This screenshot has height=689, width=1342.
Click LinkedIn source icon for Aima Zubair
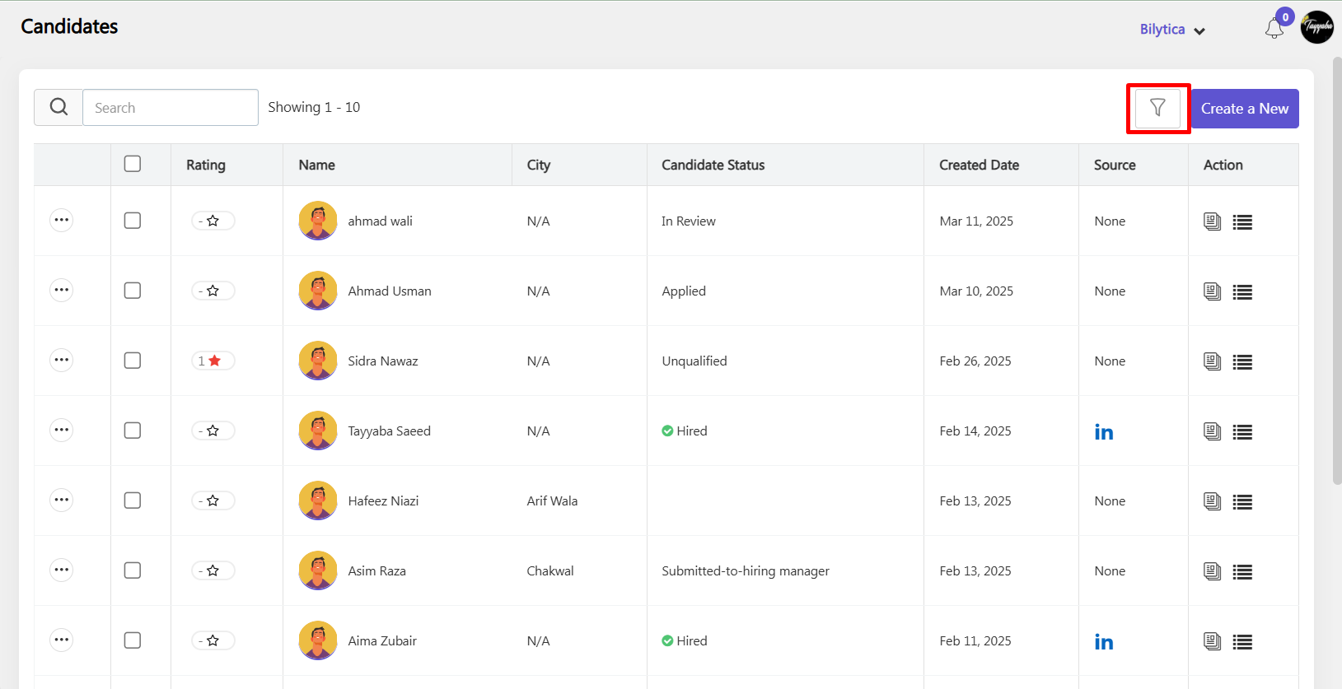coord(1104,641)
